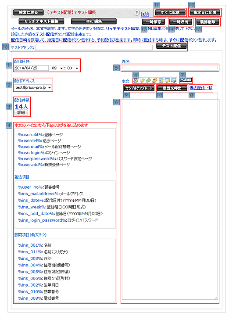Click the テスト配信 button
Image resolution: width=229 pixels, height=316 pixels.
click(x=172, y=46)
